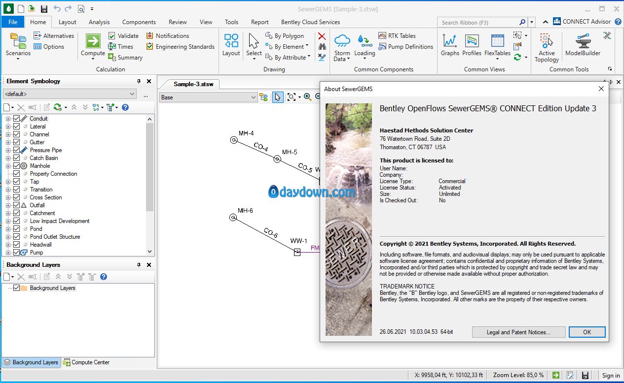Image resolution: width=624 pixels, height=383 pixels.
Task: Uncheck the Conduit symbology checkbox
Action: (x=16, y=119)
